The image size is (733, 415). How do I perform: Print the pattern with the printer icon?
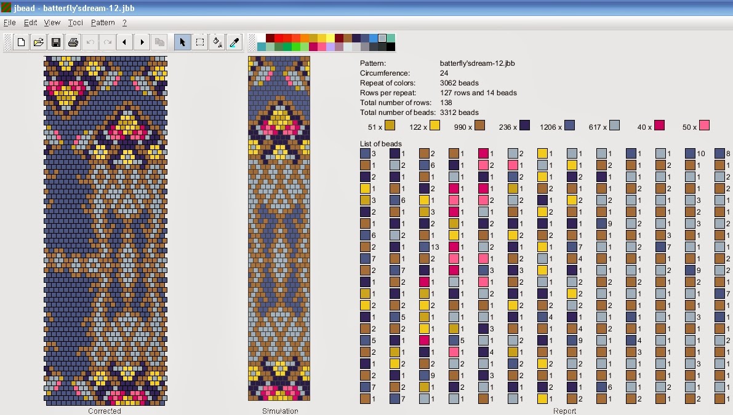(x=73, y=42)
